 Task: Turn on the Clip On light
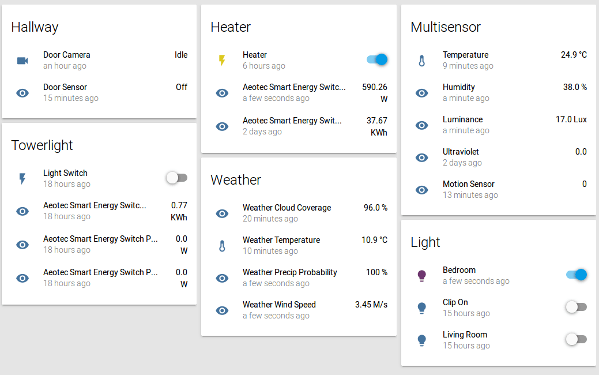(576, 307)
